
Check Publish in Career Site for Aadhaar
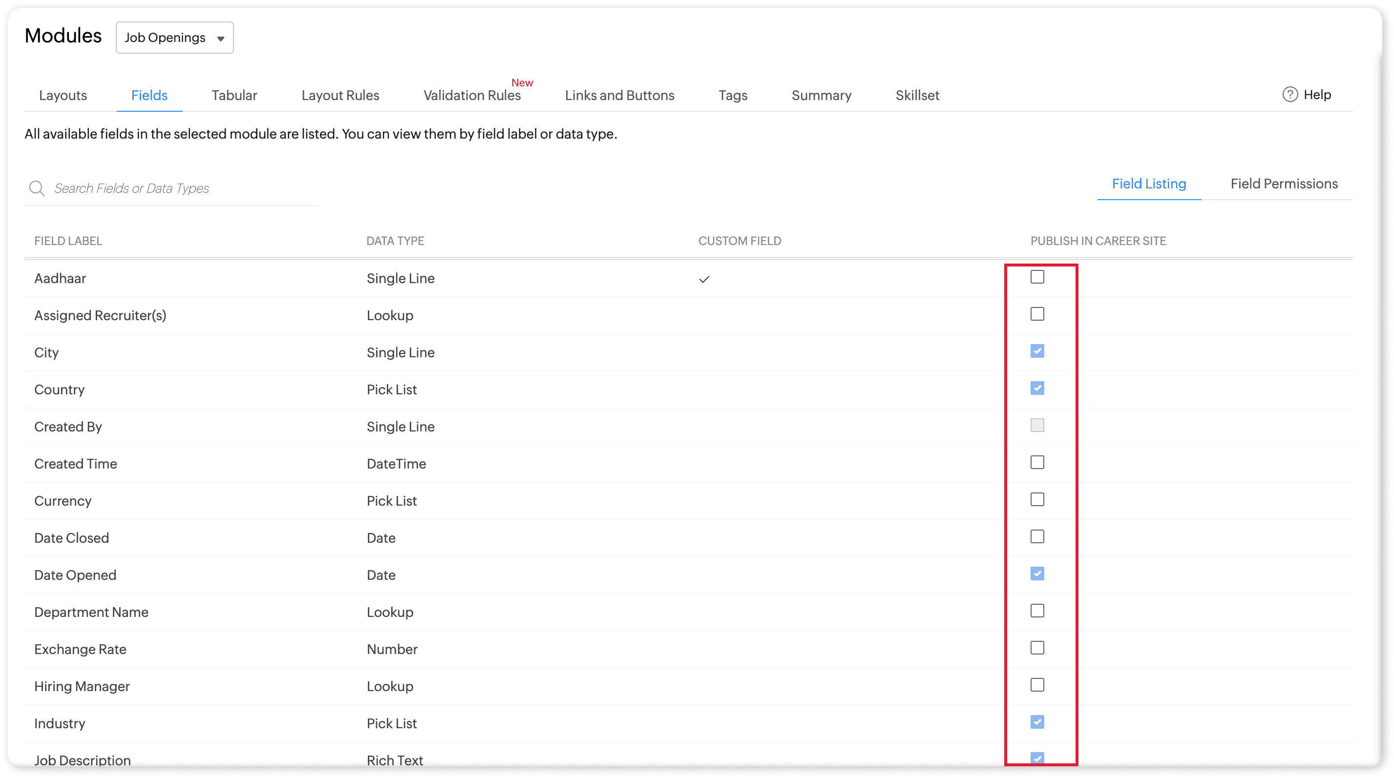coord(1037,277)
